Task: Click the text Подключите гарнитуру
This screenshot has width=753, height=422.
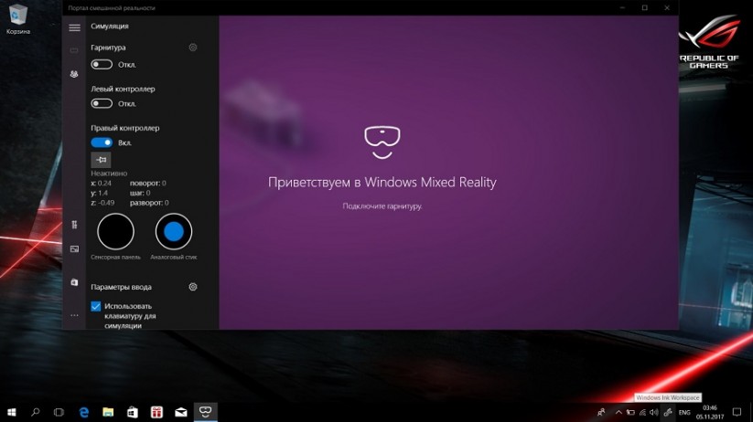Action: [x=382, y=206]
